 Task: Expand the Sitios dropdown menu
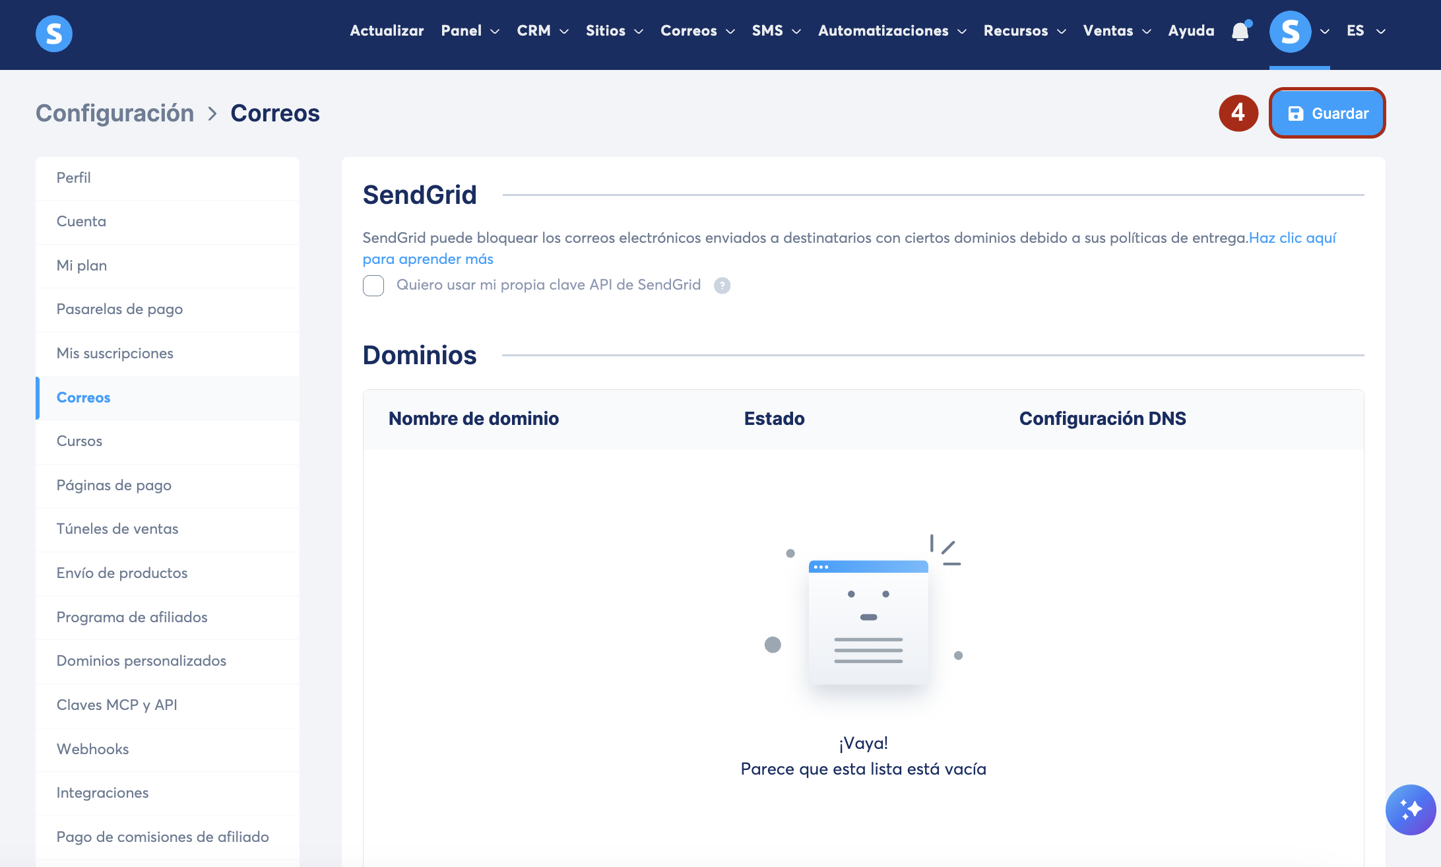pos(615,31)
